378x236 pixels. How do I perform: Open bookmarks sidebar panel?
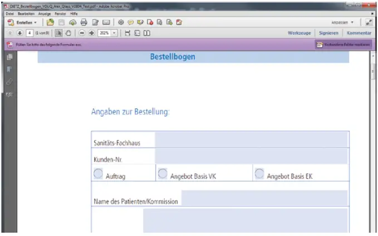(x=9, y=69)
